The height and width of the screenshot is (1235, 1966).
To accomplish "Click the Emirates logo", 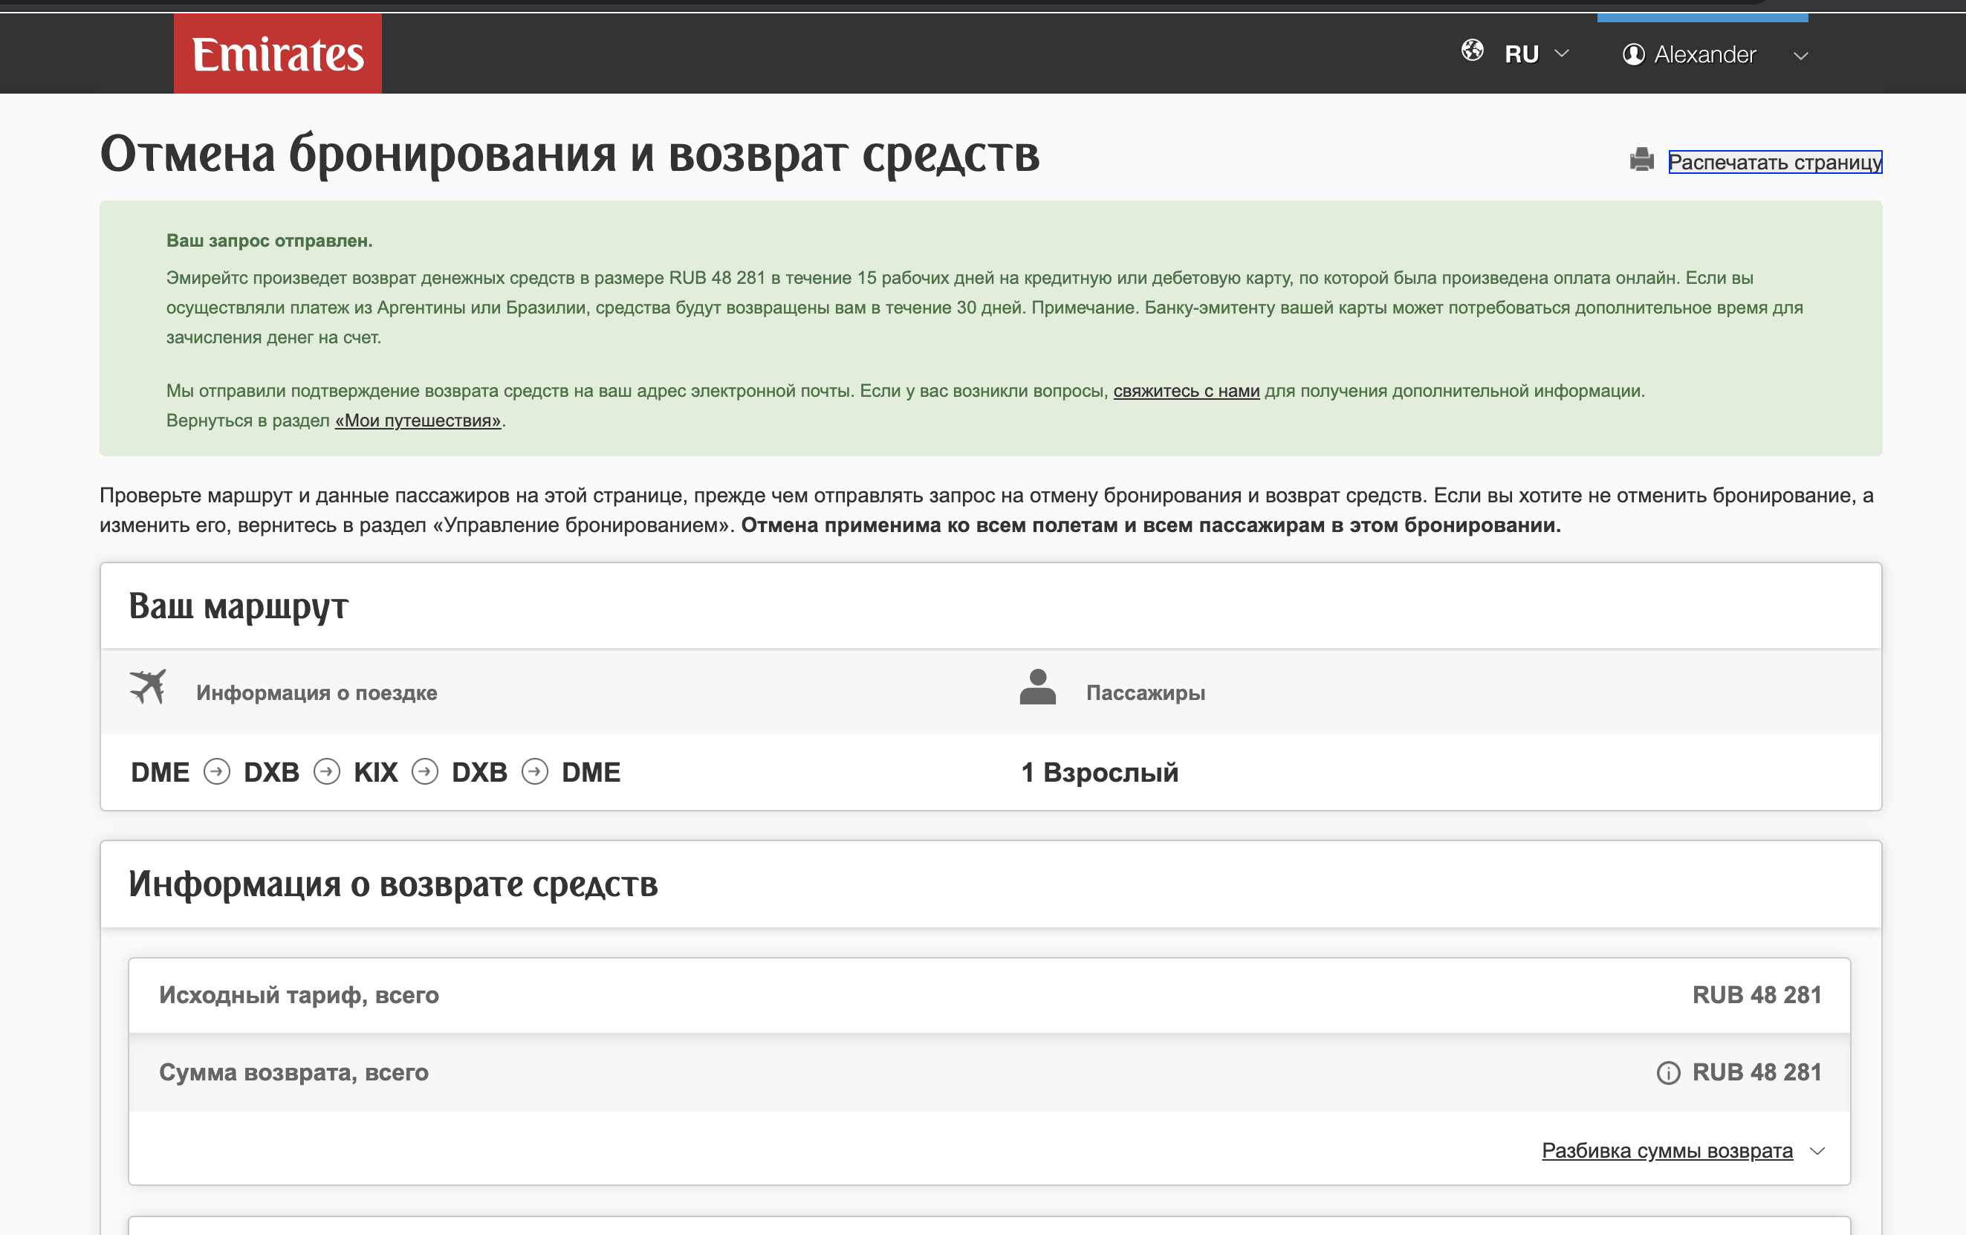I will coord(278,53).
